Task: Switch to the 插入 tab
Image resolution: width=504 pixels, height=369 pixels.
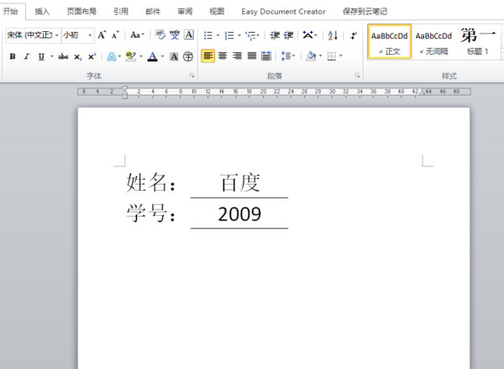Action: 42,12
